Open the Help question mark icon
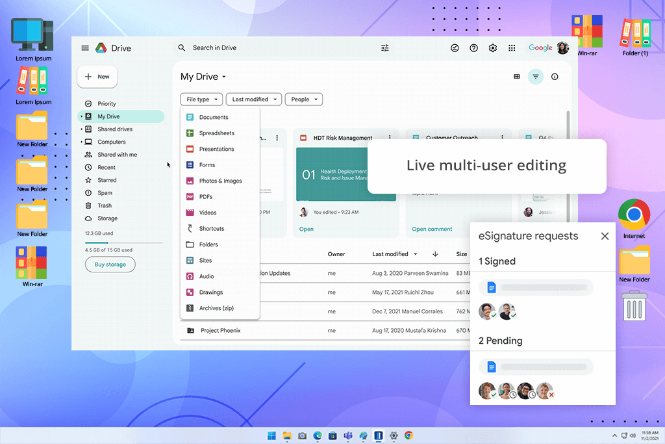 click(473, 48)
